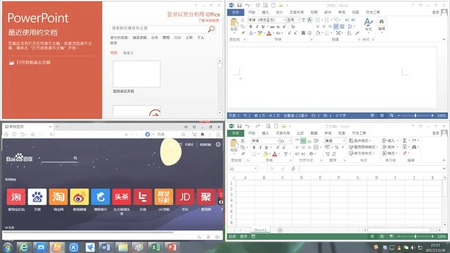
Task: Click the zoom slider handle in Word's status bar
Action: pyautogui.click(x=415, y=116)
